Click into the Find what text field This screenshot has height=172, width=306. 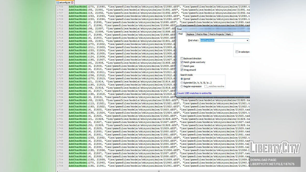pos(222,41)
